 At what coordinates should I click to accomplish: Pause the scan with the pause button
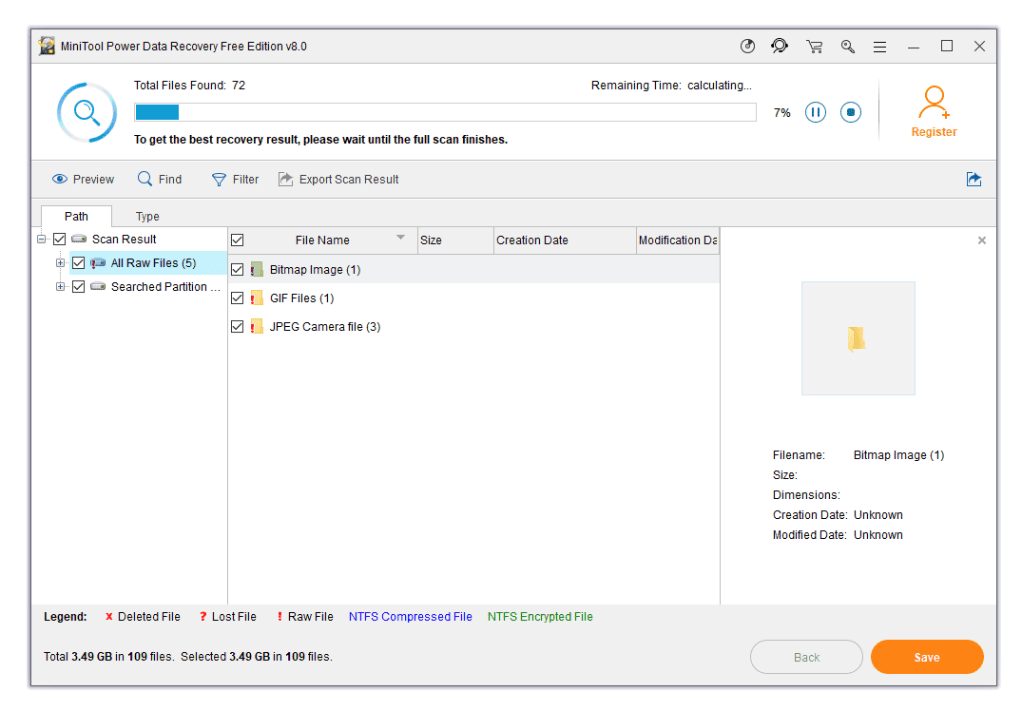point(816,112)
